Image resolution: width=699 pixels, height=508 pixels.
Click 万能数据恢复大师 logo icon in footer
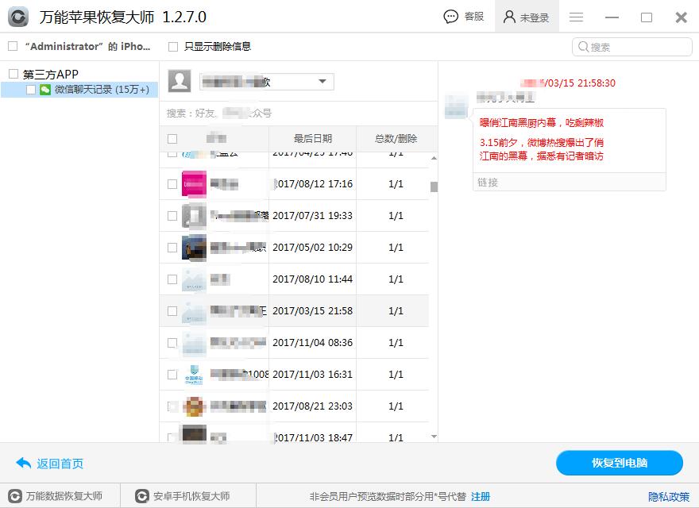(x=15, y=496)
